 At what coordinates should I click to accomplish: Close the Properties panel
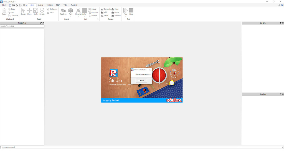[43, 23]
